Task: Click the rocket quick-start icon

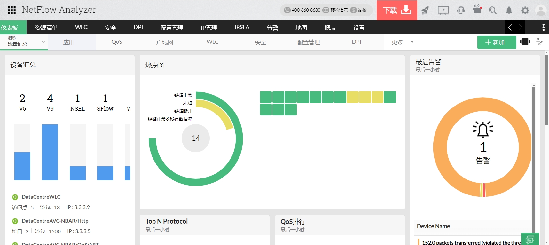Action: [425, 10]
